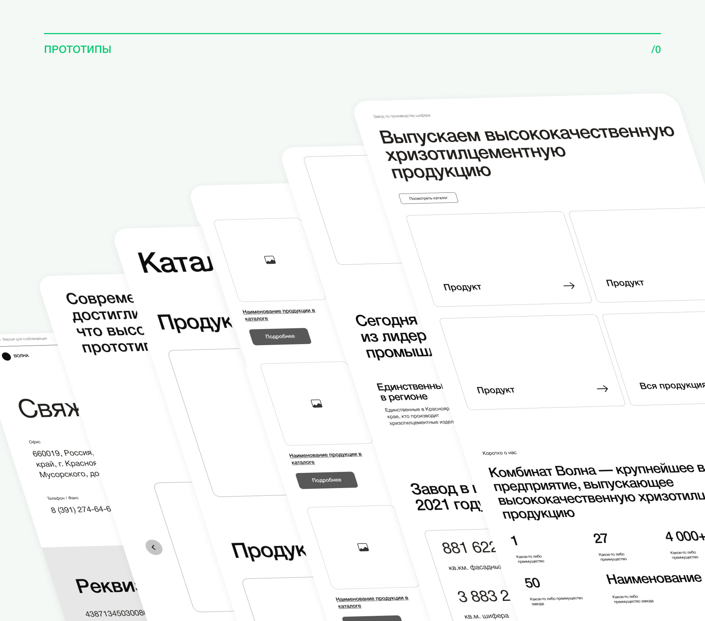Viewport: 705px width, 621px height.
Task: Click the bottom image placeholder icon in the catalog
Action: point(363,547)
